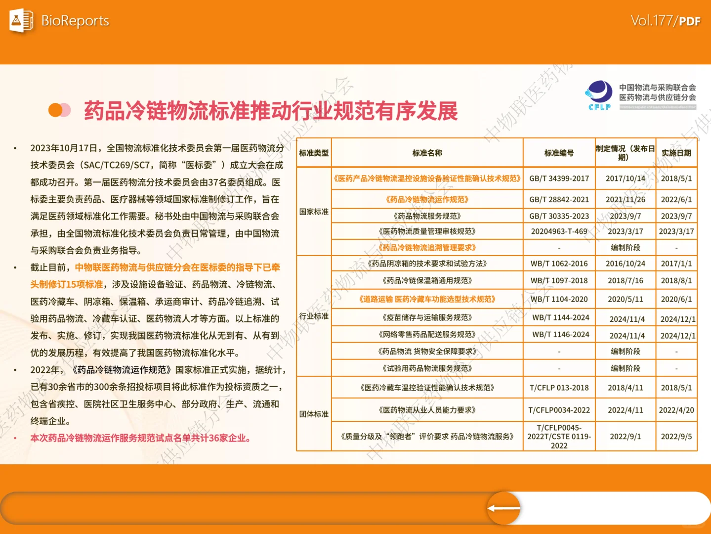This screenshot has width=711, height=534.
Task: Click standard number GB/T 30335-2023
Action: pyautogui.click(x=559, y=216)
